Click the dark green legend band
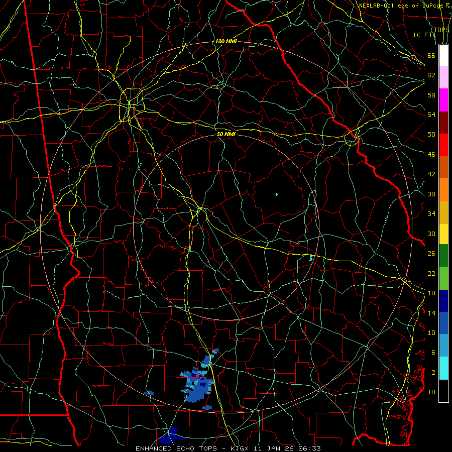Image resolution: width=452 pixels, height=452 pixels. coord(443,255)
